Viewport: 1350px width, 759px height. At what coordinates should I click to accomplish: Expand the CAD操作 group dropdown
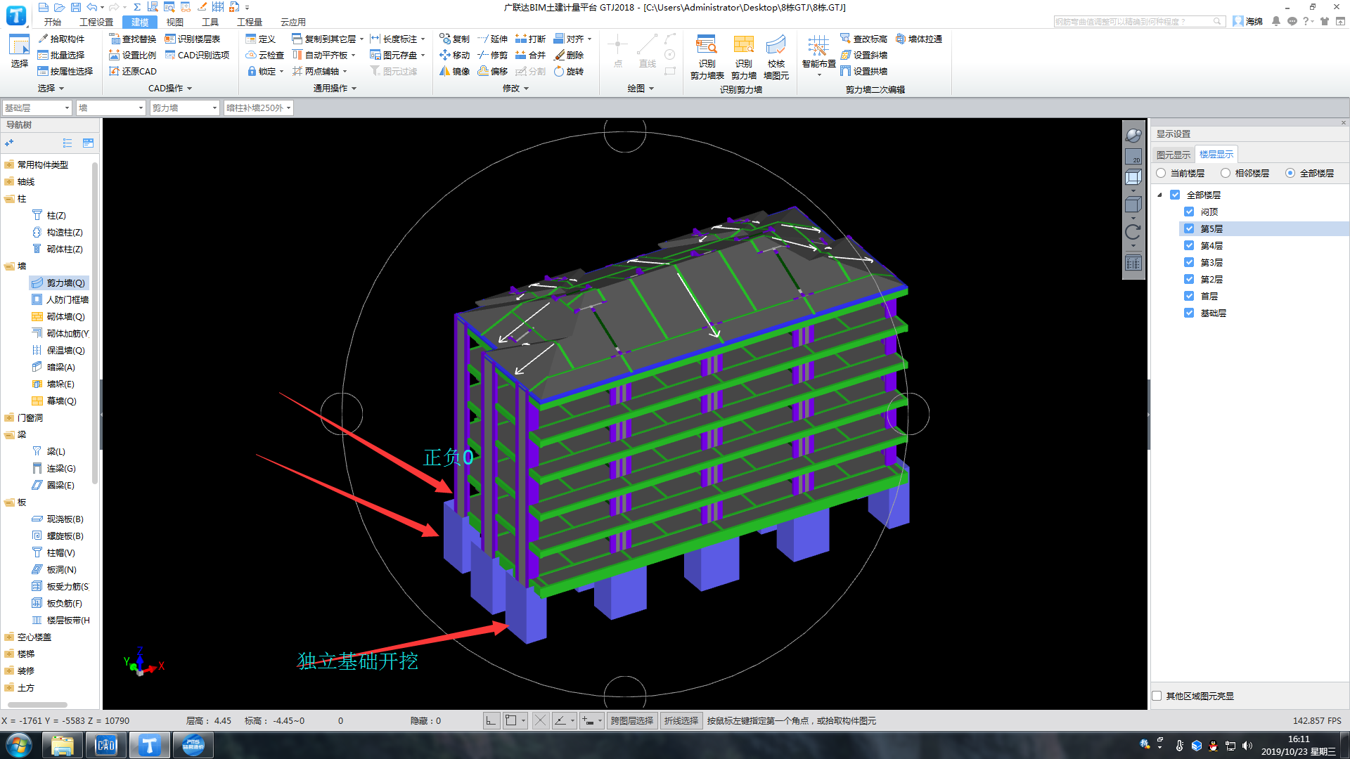click(170, 89)
